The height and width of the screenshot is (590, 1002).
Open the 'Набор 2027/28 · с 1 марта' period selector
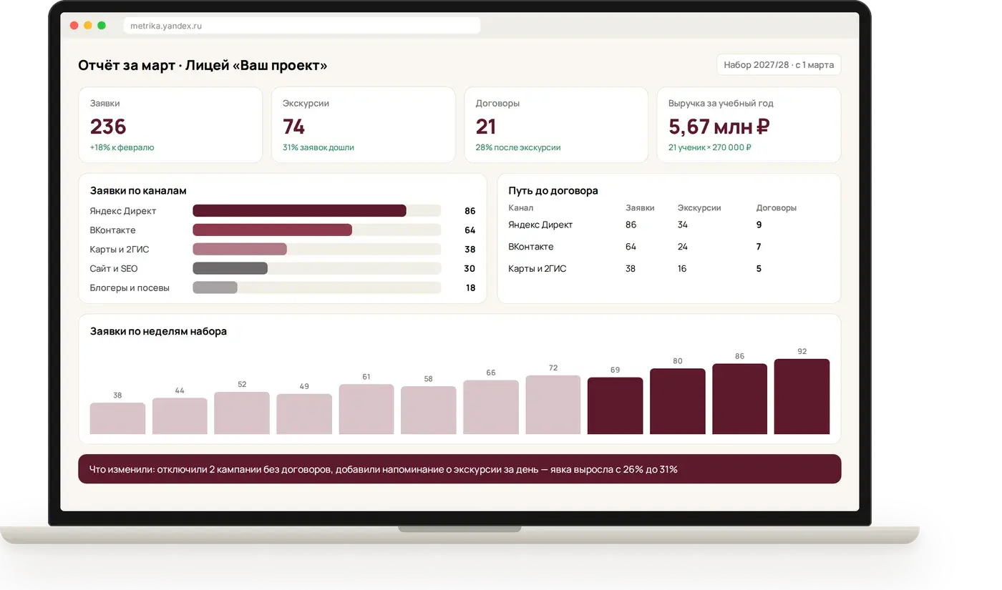pyautogui.click(x=779, y=64)
